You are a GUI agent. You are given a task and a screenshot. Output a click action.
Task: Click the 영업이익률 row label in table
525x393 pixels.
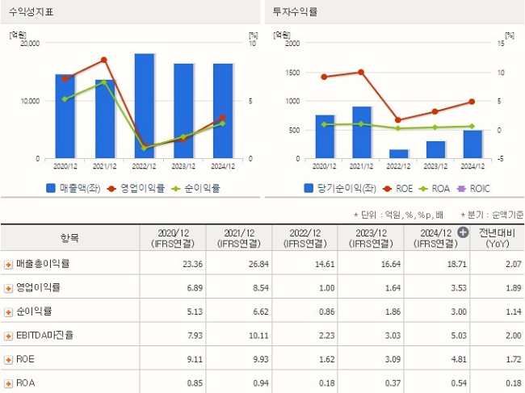tap(38, 287)
